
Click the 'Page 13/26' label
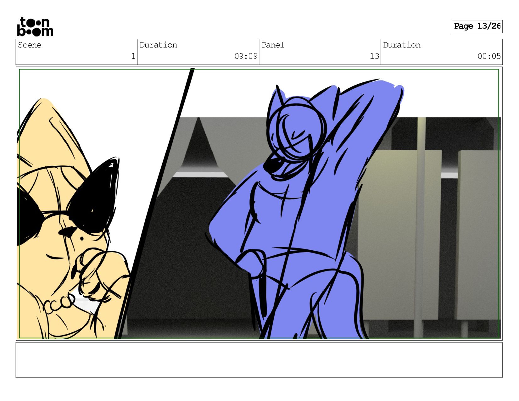tap(477, 26)
